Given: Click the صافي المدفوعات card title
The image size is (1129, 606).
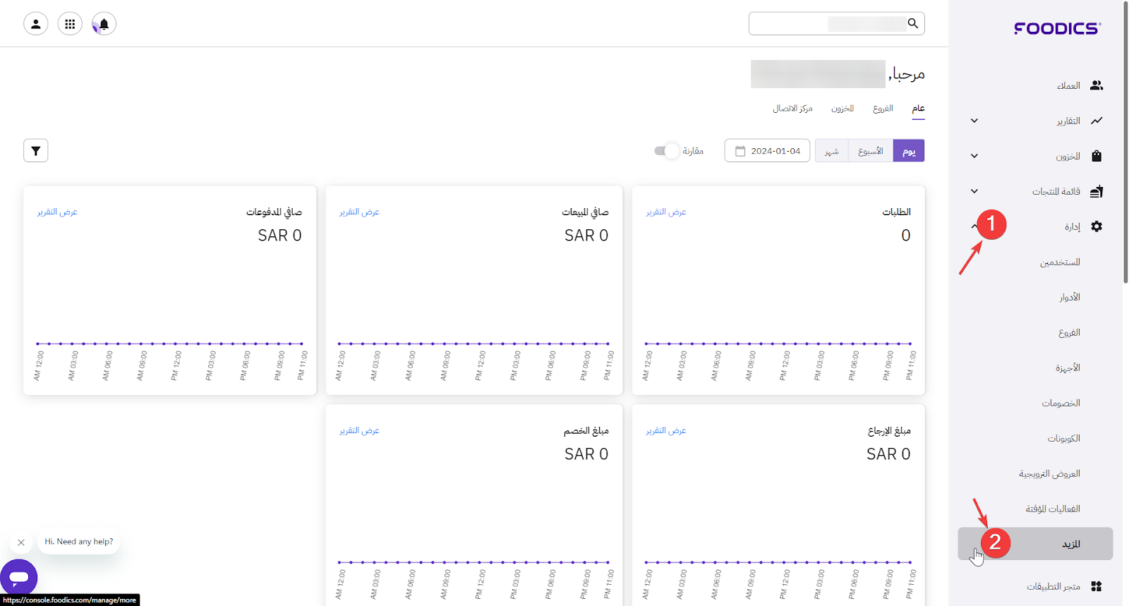Looking at the screenshot, I should (274, 212).
